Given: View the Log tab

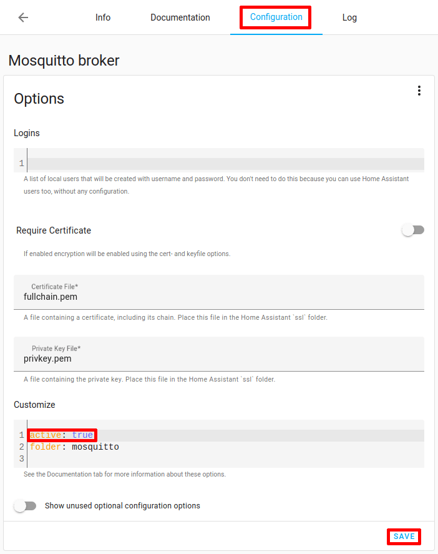Looking at the screenshot, I should click(x=349, y=17).
